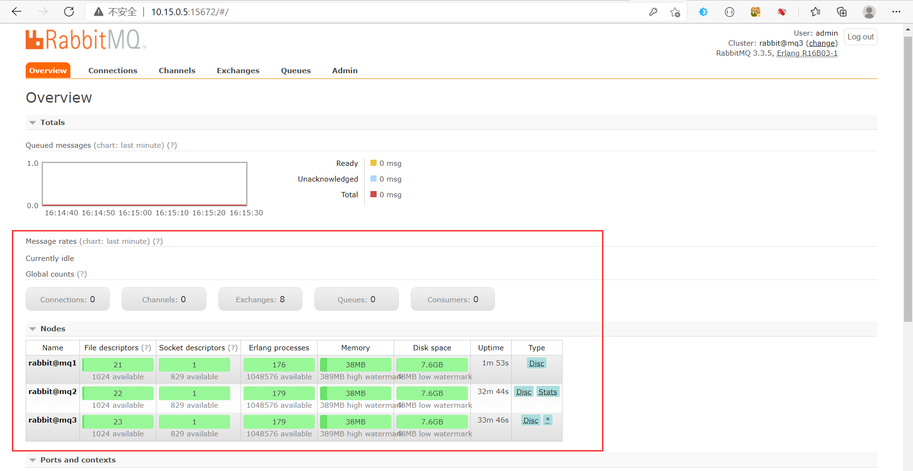Click the browser forward arrow
The image size is (913, 471).
pyautogui.click(x=43, y=12)
